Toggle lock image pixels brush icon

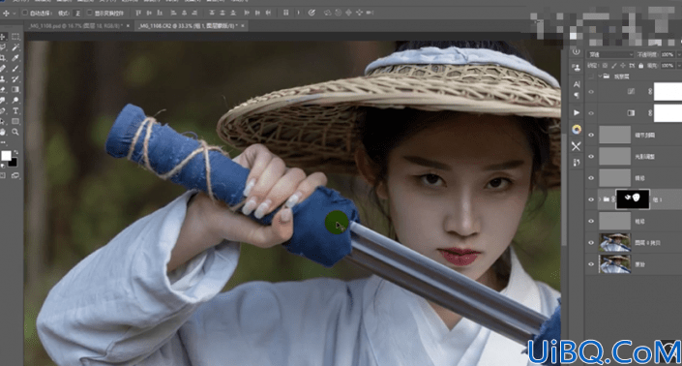(x=613, y=66)
